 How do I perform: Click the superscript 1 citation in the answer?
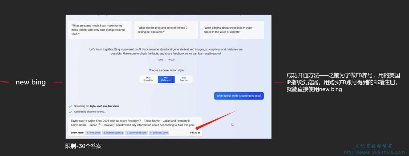pos(99,124)
